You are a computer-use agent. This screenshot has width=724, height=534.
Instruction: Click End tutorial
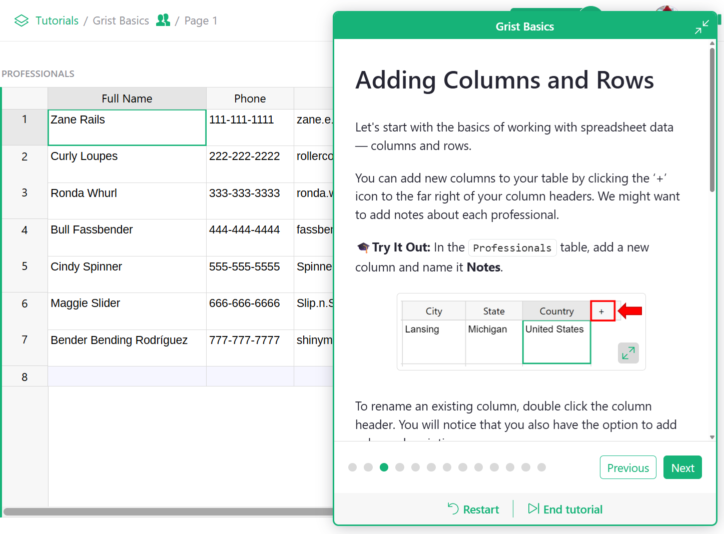[565, 509]
